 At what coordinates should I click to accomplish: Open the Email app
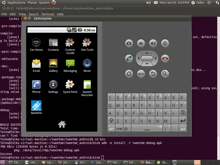[36, 66]
